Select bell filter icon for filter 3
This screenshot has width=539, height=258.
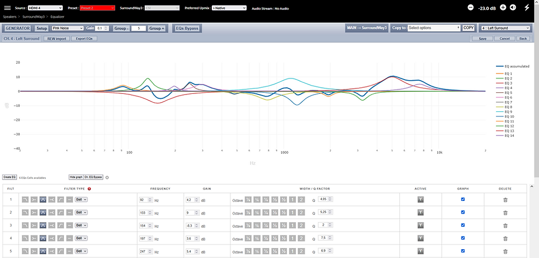coord(43,226)
